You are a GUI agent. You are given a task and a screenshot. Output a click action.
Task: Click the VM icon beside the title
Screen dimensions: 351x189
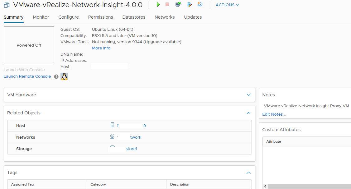[7, 5]
